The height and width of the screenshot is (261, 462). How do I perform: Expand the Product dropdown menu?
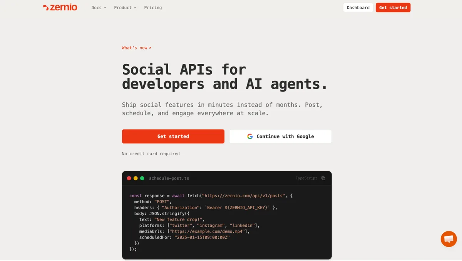[125, 8]
